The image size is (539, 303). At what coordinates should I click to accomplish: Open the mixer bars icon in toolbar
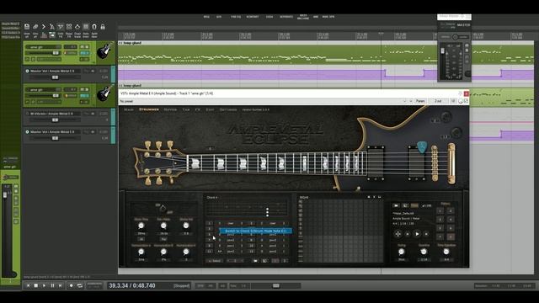coord(44,35)
